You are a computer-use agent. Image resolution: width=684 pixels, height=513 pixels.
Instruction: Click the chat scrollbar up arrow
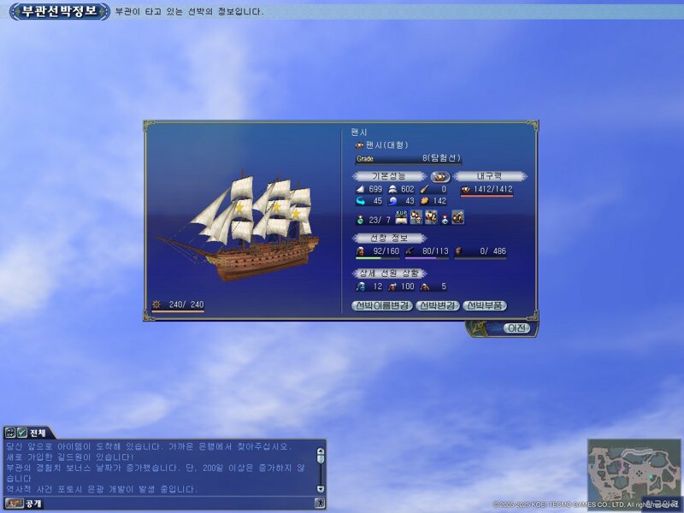coord(321,451)
